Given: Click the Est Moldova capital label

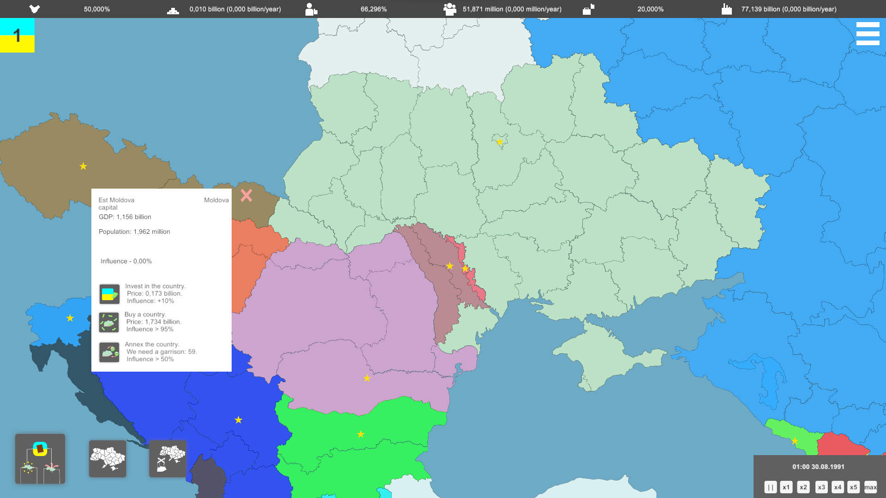Looking at the screenshot, I should point(116,203).
